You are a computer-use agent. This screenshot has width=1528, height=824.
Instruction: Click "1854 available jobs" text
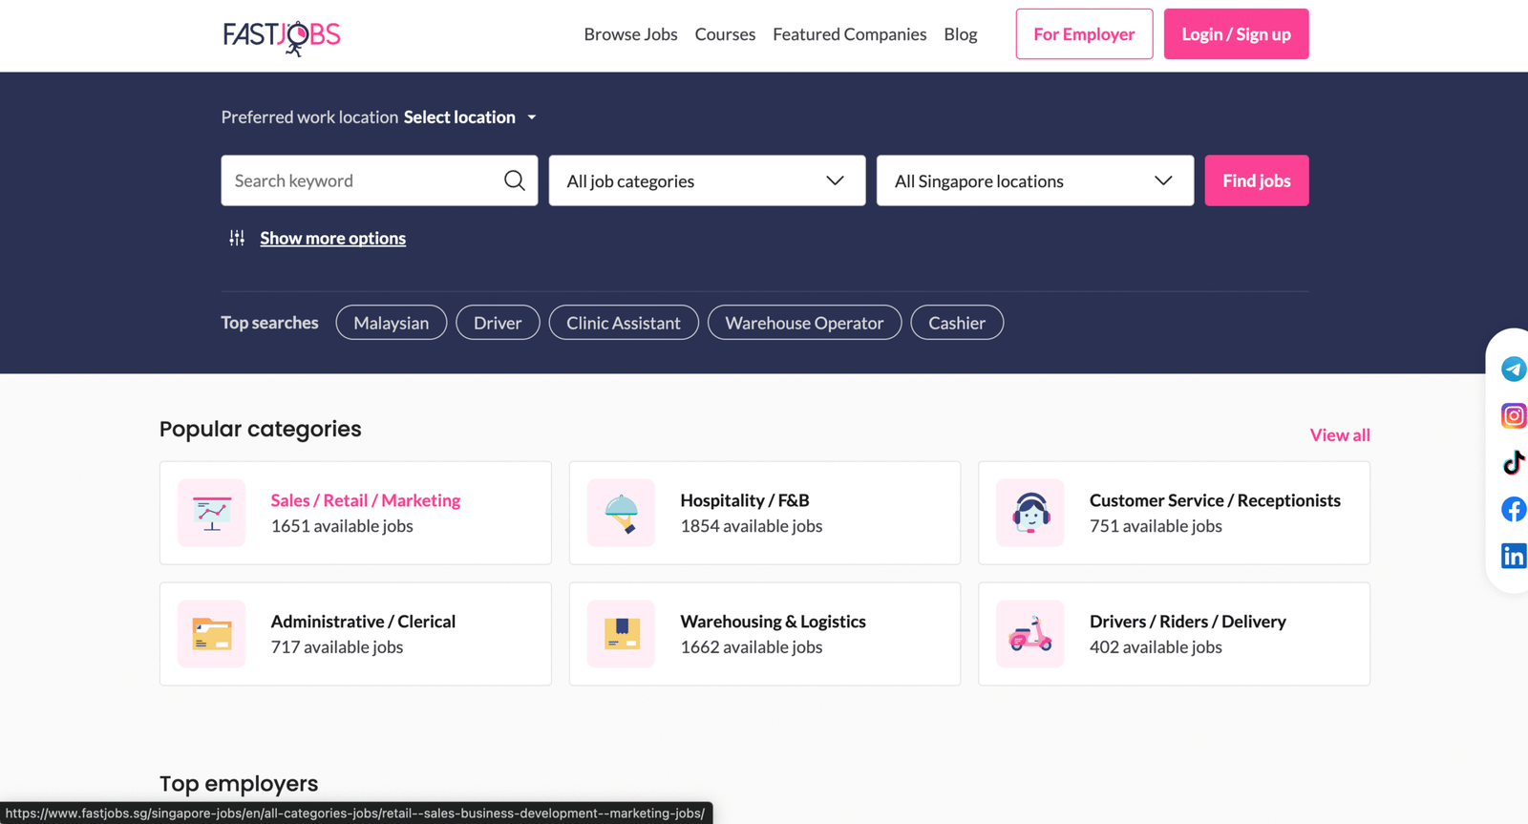click(x=752, y=526)
